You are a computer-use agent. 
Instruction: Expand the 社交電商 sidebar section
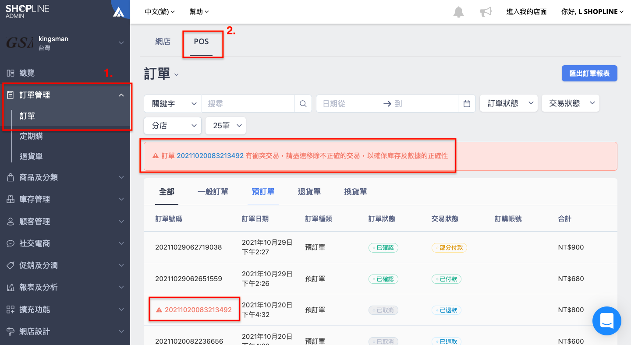65,243
